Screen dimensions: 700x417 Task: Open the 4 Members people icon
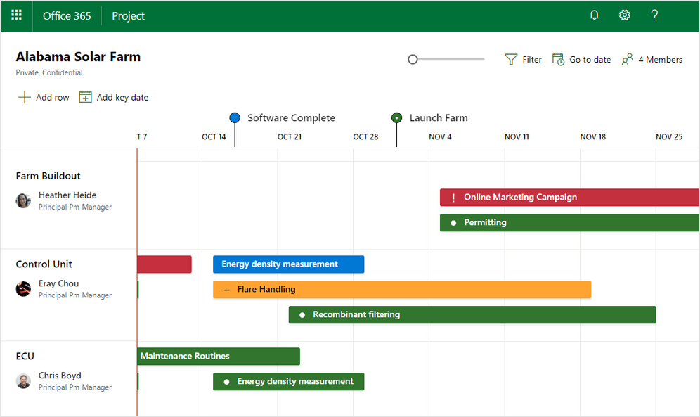point(628,59)
